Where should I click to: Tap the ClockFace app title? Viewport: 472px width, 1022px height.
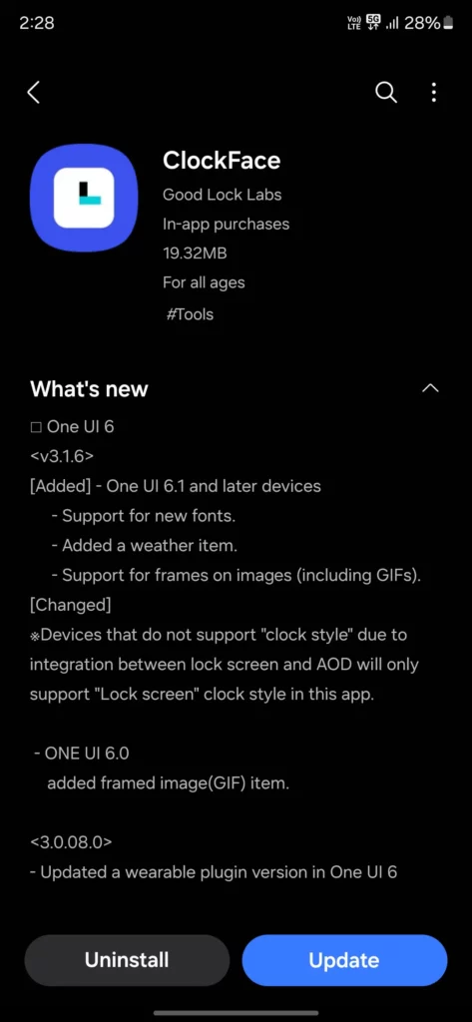pyautogui.click(x=222, y=161)
